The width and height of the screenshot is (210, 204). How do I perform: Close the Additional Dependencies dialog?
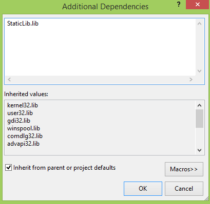[198, 5]
